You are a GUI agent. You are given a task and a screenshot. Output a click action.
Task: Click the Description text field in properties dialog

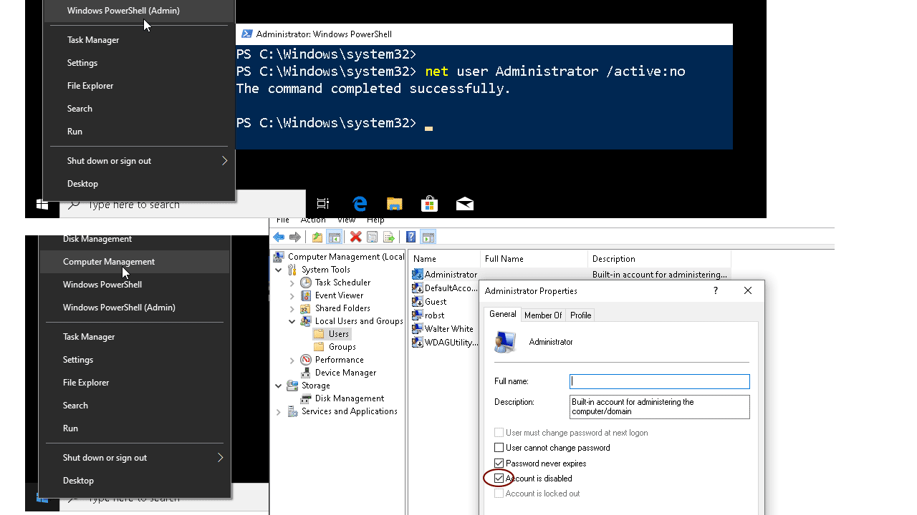point(660,407)
